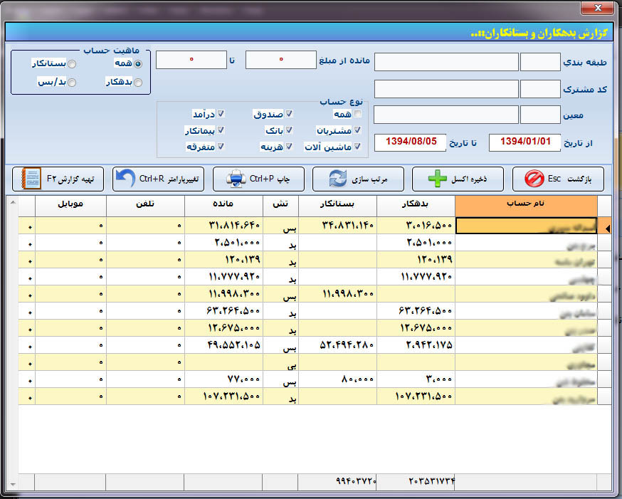Sort by the بدهکار column header

point(416,205)
